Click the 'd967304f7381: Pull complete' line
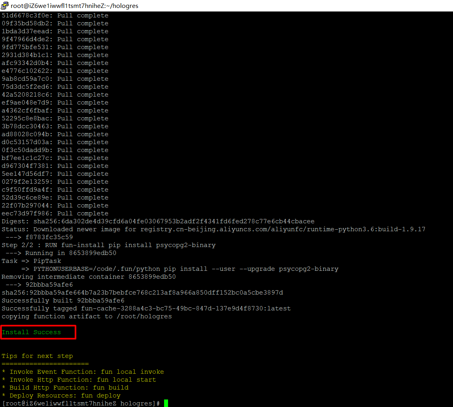Image resolution: width=453 pixels, height=407 pixels. point(55,166)
